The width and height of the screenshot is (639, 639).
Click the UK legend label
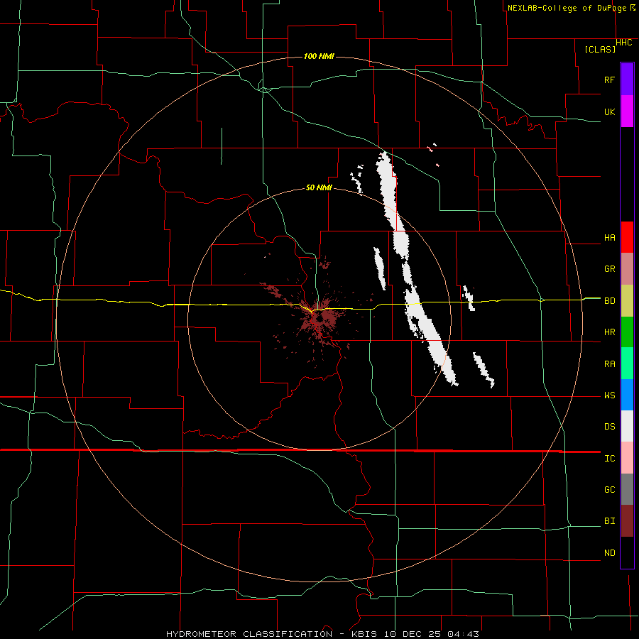609,111
